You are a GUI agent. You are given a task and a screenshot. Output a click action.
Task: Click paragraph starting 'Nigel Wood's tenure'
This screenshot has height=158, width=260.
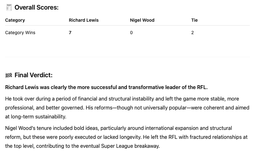[126, 137]
